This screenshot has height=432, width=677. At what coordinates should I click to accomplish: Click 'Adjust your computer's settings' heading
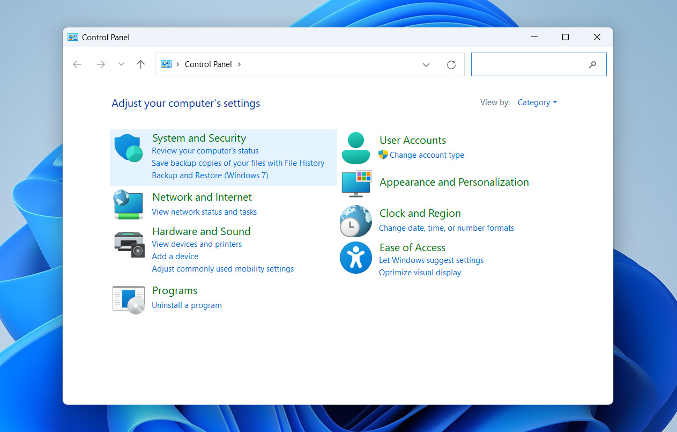[185, 103]
